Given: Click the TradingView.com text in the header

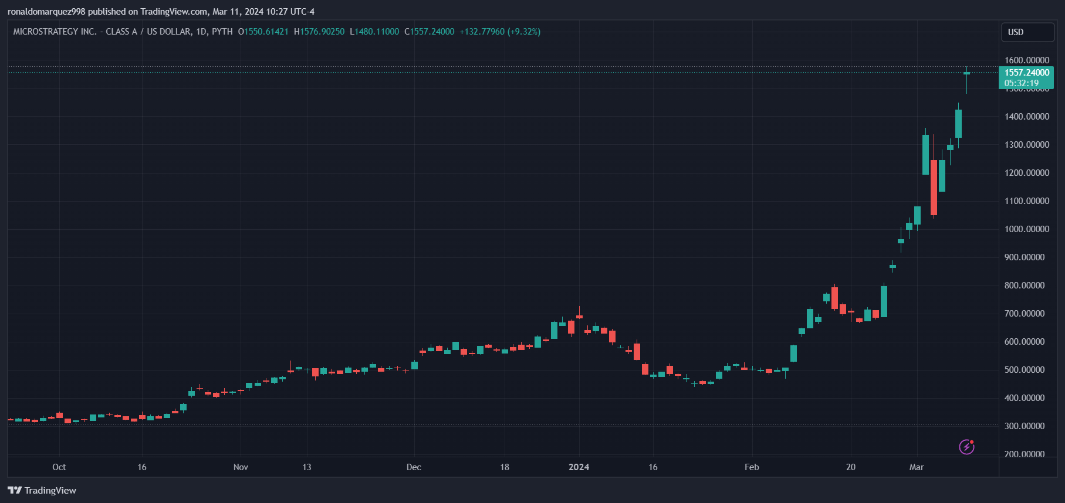Looking at the screenshot, I should coord(174,12).
